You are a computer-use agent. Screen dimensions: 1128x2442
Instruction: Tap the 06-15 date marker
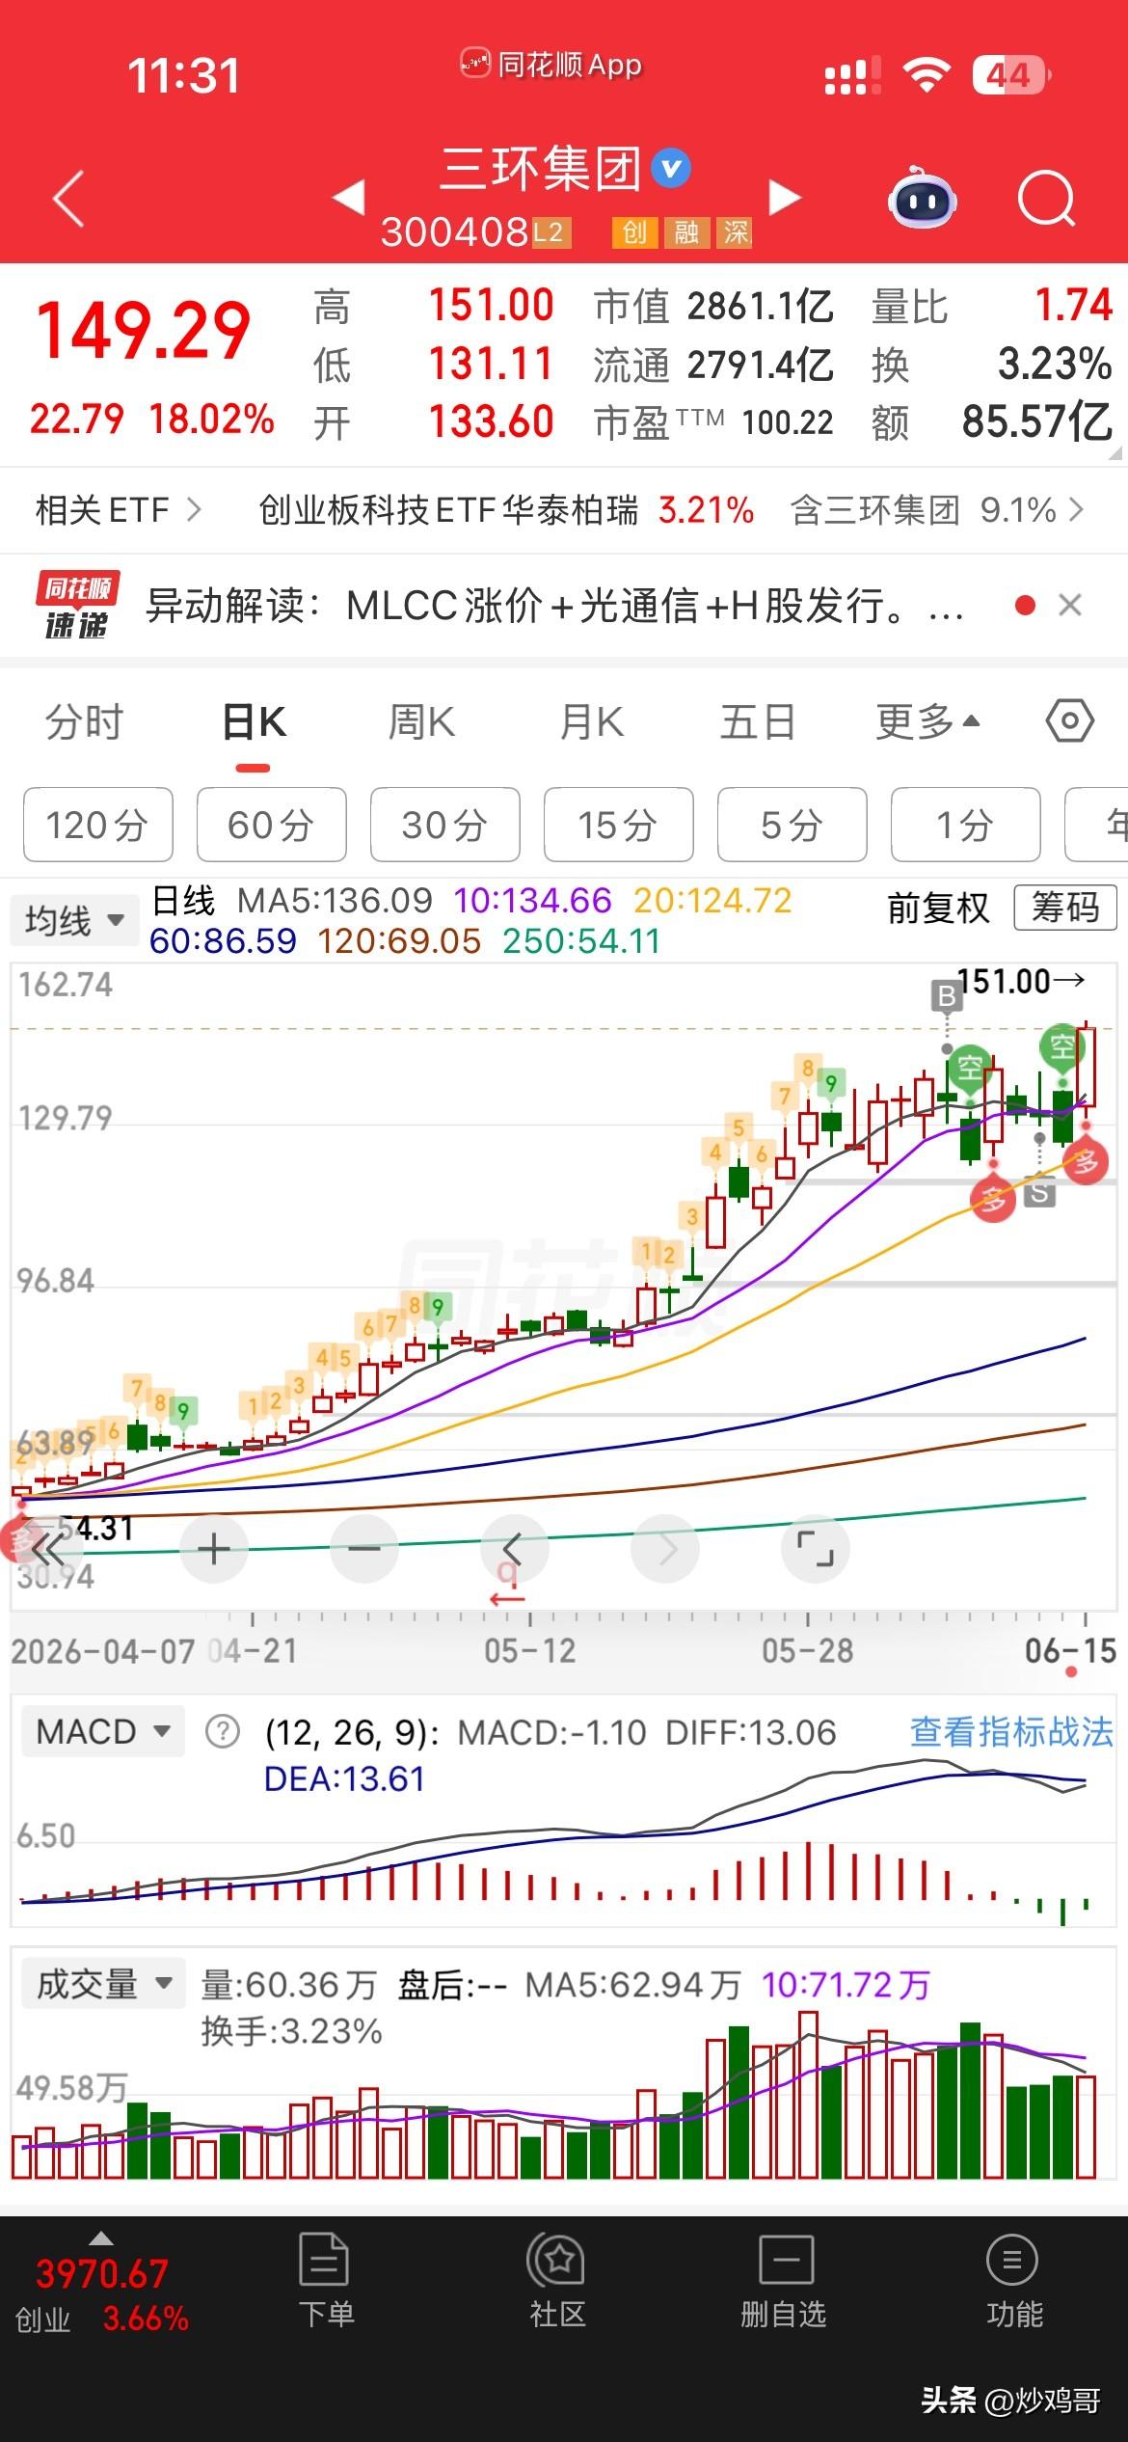click(x=1070, y=1650)
